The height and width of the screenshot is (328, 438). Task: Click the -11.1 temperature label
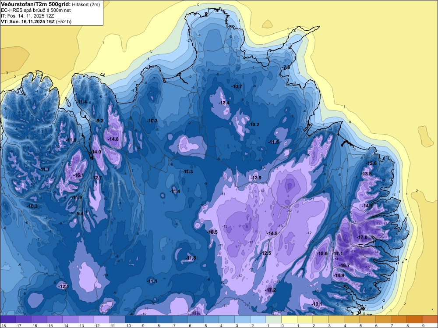click(152, 281)
